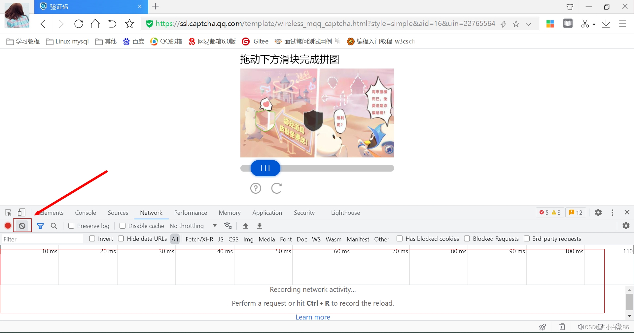Open the Gitee bookmark

[255, 42]
